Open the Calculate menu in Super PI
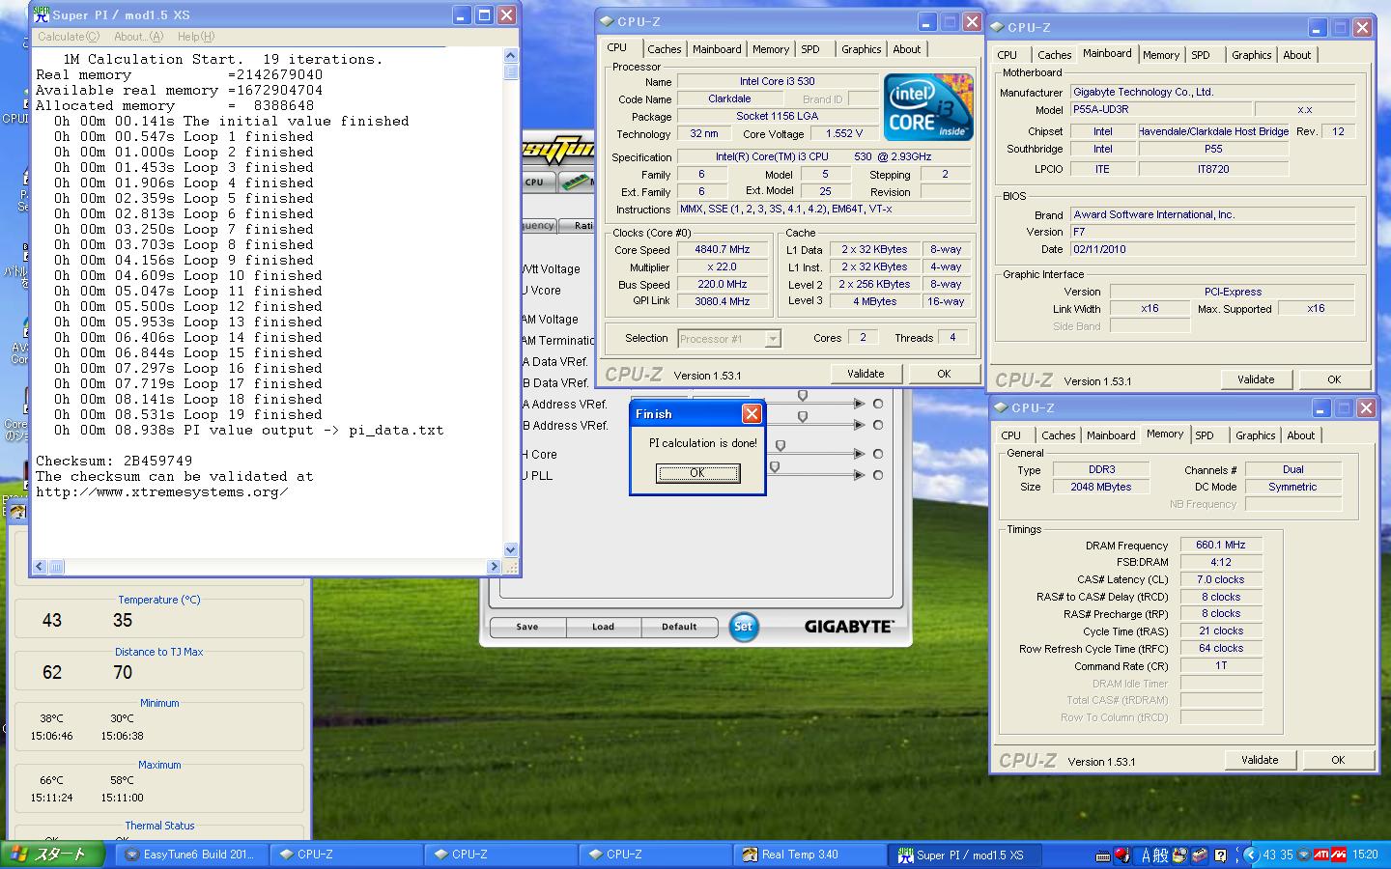 click(x=68, y=37)
